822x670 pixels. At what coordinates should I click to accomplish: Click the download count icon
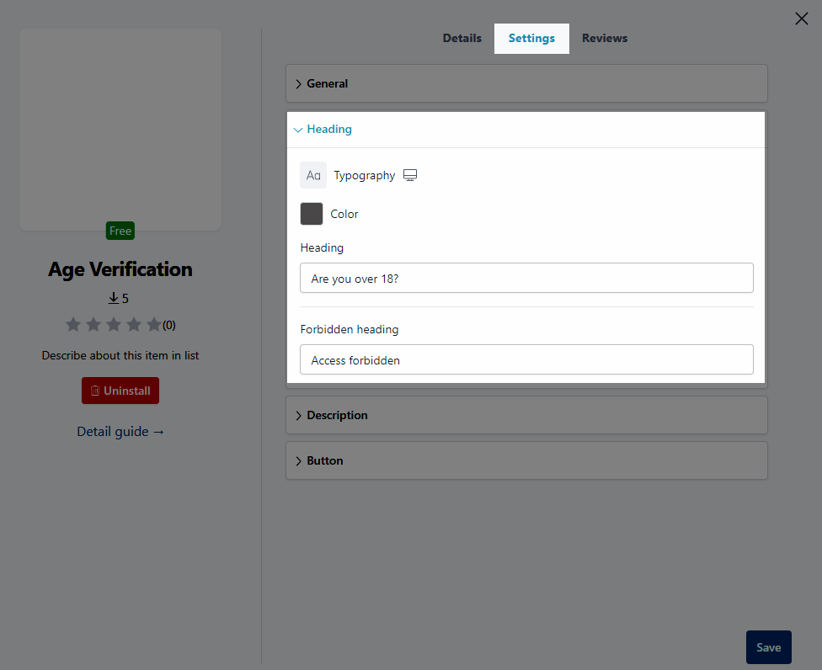click(113, 298)
